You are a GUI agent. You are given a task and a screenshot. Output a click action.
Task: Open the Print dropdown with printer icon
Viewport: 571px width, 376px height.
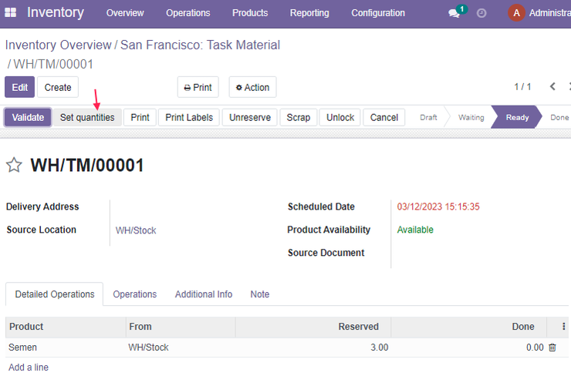click(x=198, y=87)
